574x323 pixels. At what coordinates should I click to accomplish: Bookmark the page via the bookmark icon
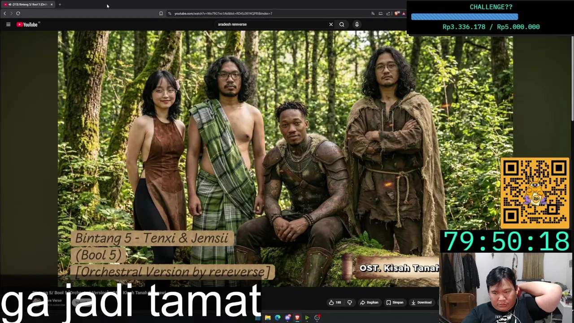tap(161, 13)
